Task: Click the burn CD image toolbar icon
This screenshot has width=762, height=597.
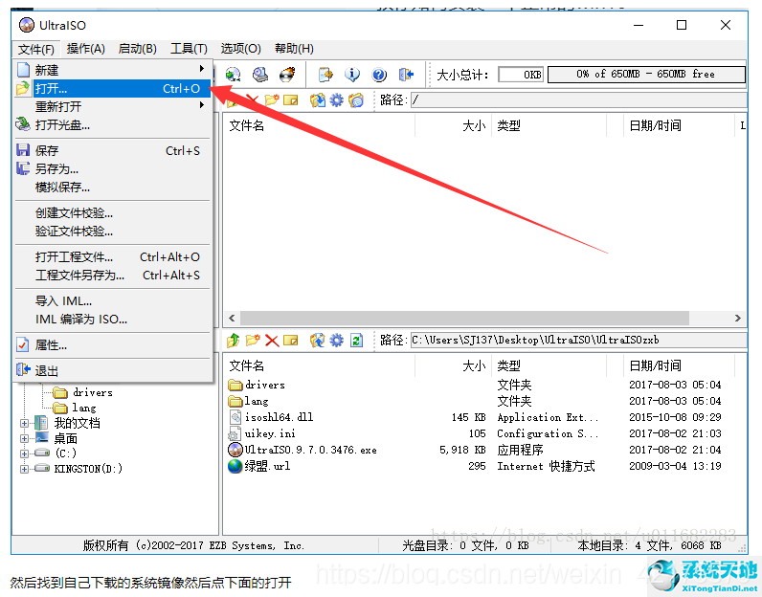Action: point(286,75)
